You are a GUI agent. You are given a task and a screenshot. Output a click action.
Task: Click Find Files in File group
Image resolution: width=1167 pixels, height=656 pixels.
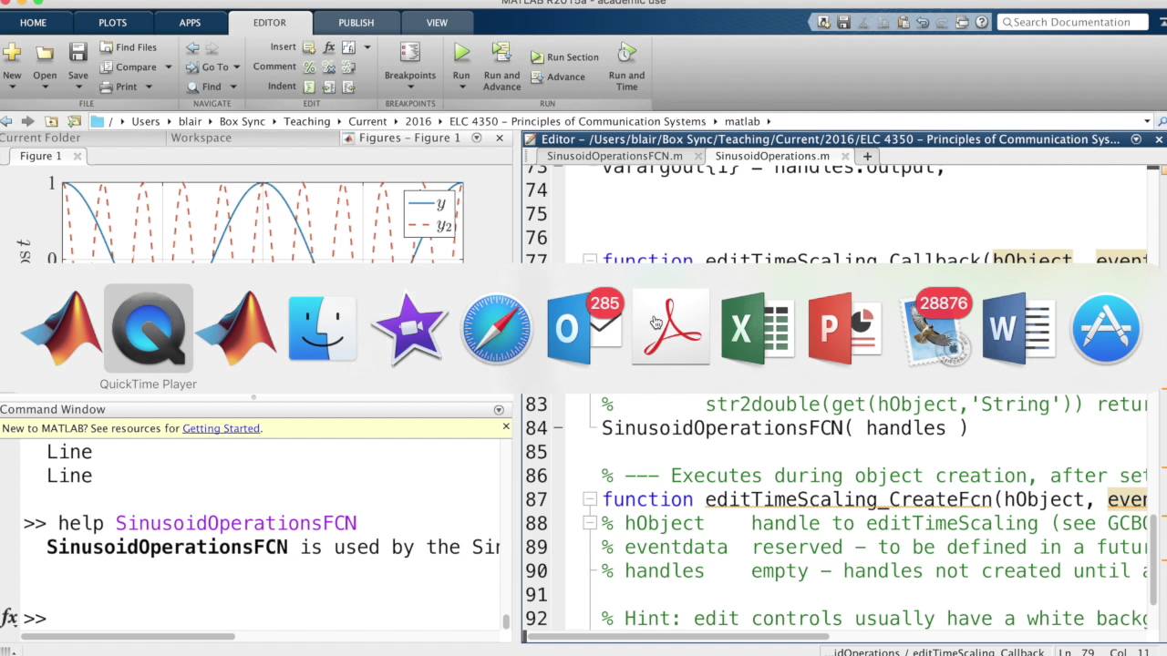[x=129, y=47]
